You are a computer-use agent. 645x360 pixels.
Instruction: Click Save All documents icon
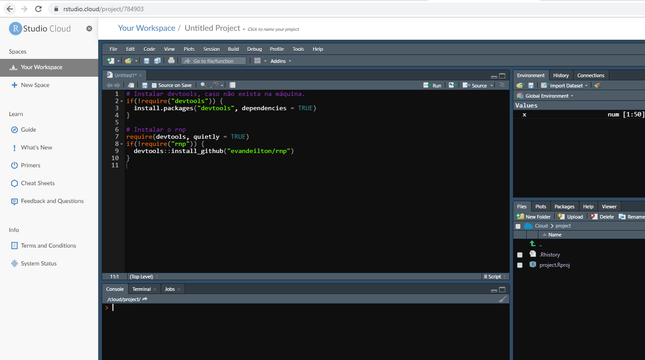[x=157, y=61]
